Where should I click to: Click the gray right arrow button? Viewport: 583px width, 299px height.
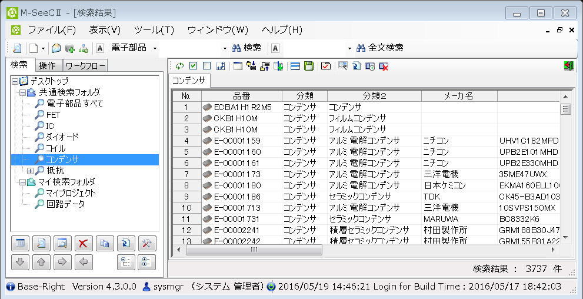(x=62, y=262)
